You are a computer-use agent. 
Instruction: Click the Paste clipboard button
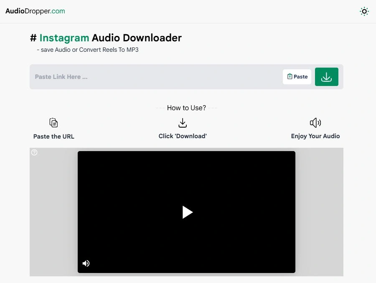point(297,77)
